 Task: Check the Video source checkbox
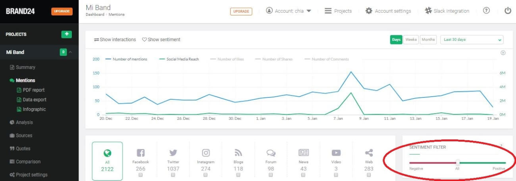(x=336, y=175)
